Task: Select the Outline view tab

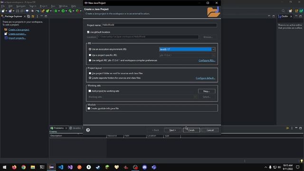Action: click(285, 16)
